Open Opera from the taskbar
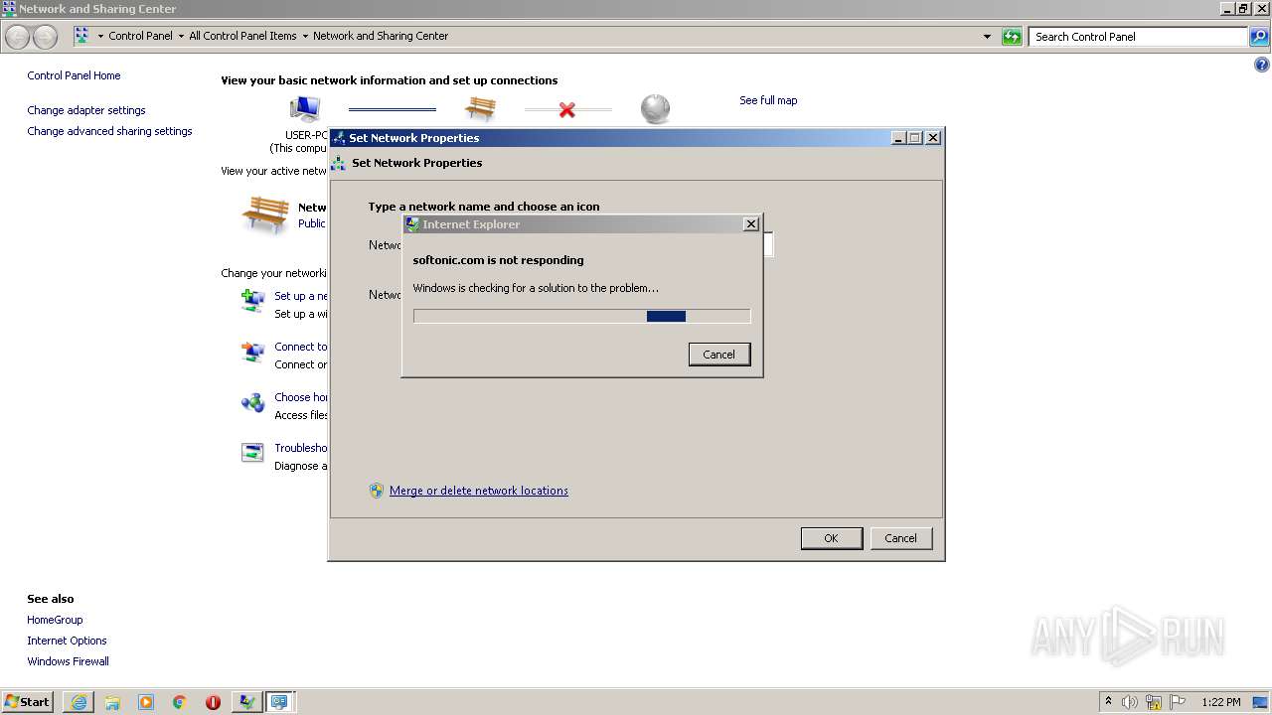1272x715 pixels. tap(213, 702)
